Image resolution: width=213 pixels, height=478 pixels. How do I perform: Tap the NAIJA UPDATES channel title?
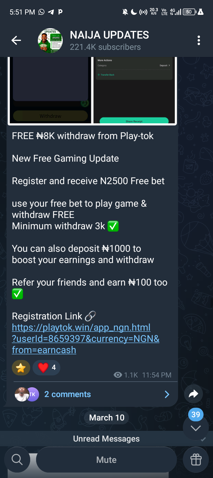point(109,35)
